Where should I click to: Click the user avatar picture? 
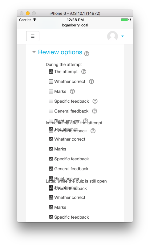pyautogui.click(x=112, y=36)
